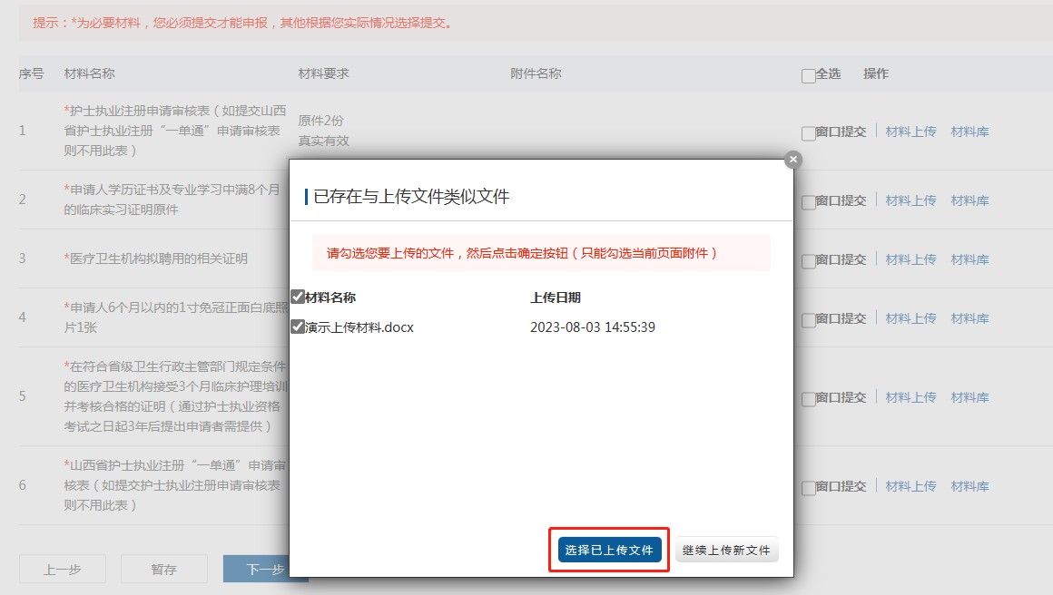The width and height of the screenshot is (1053, 595).
Task: Click 材料上传 link in row 6
Action: click(x=910, y=486)
